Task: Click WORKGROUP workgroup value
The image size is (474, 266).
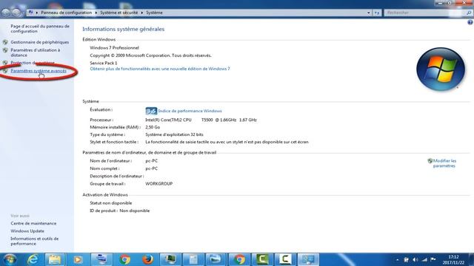Action: tap(159, 184)
